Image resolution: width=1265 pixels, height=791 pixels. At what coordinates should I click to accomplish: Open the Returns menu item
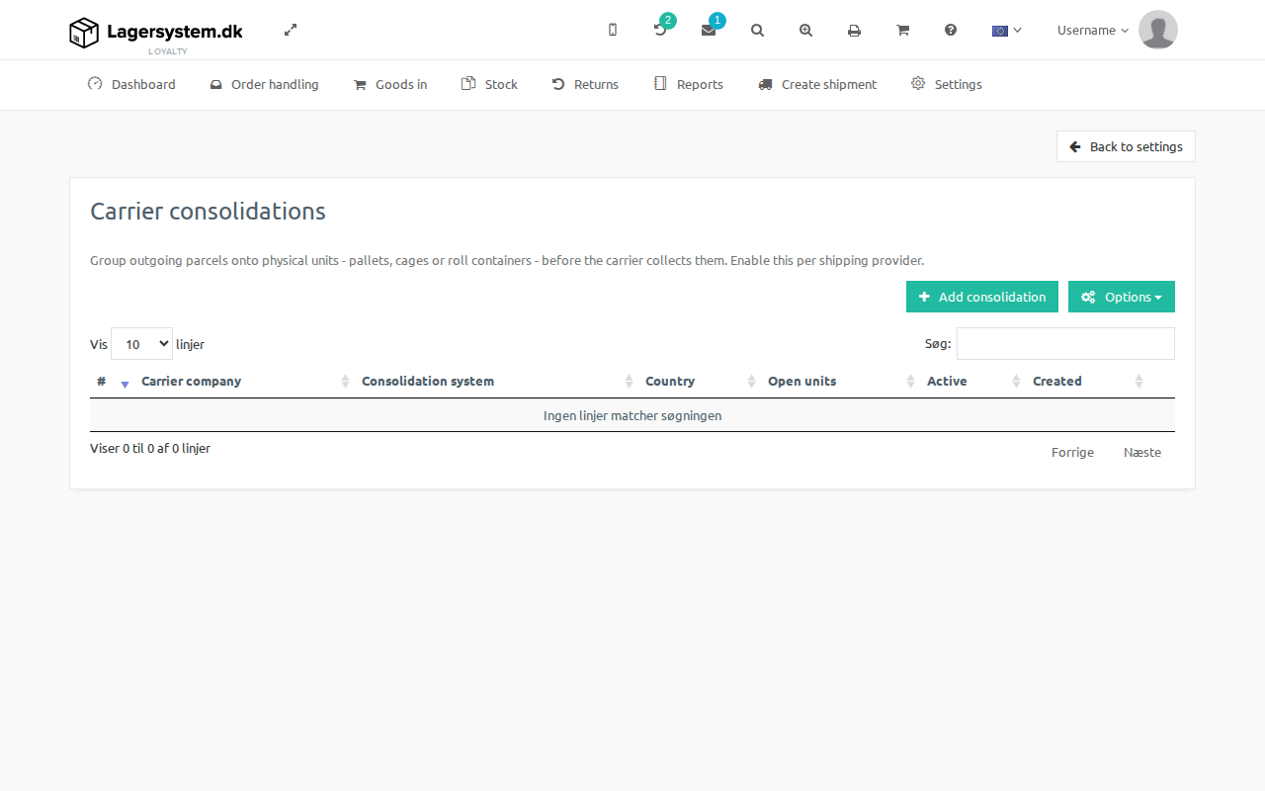585,84
